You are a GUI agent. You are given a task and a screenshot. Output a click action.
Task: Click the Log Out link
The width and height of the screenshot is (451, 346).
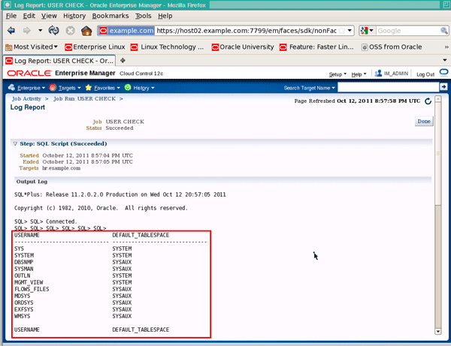[x=425, y=74]
